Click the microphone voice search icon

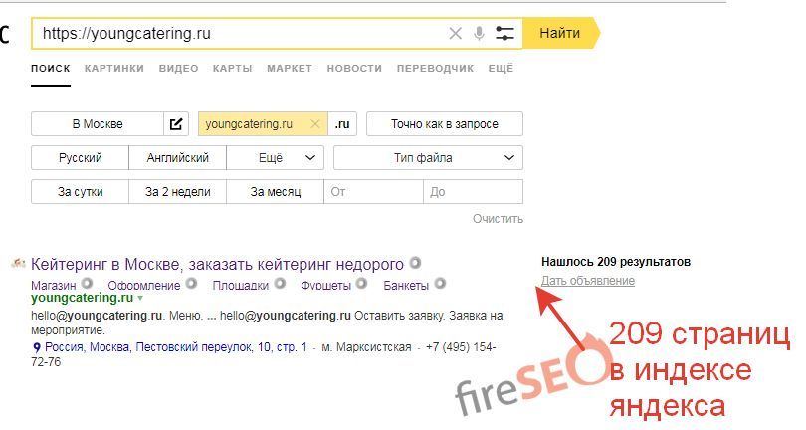479,34
